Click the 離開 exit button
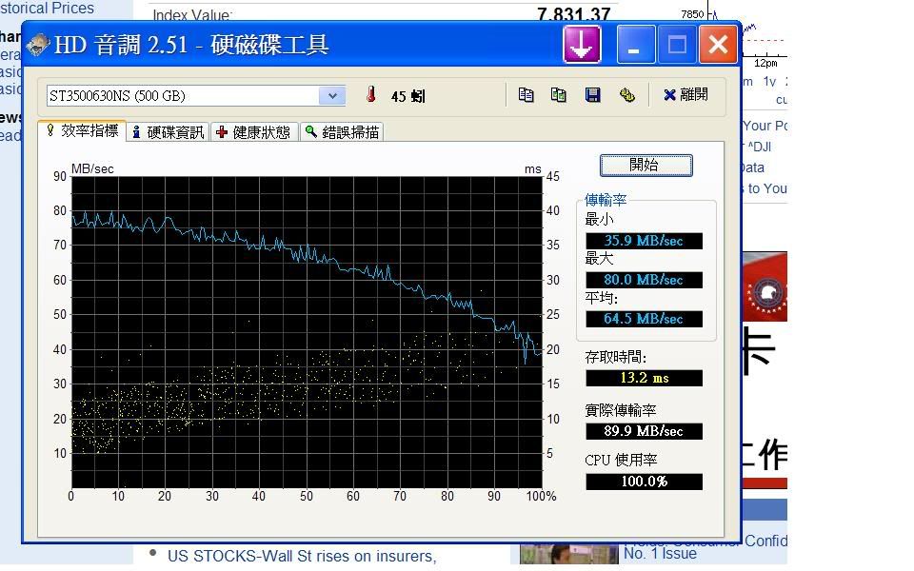The width and height of the screenshot is (914, 571). click(685, 95)
